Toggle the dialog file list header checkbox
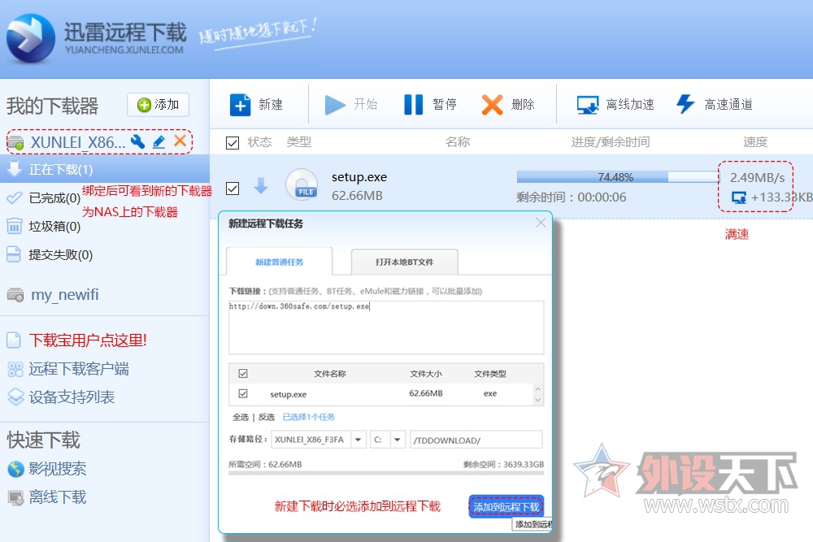 242,374
